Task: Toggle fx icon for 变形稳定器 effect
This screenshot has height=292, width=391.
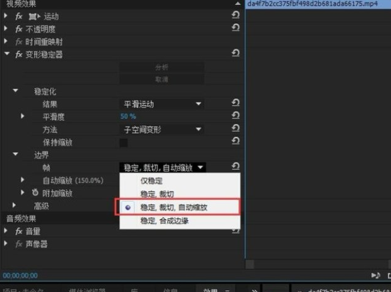Action: tap(19, 55)
